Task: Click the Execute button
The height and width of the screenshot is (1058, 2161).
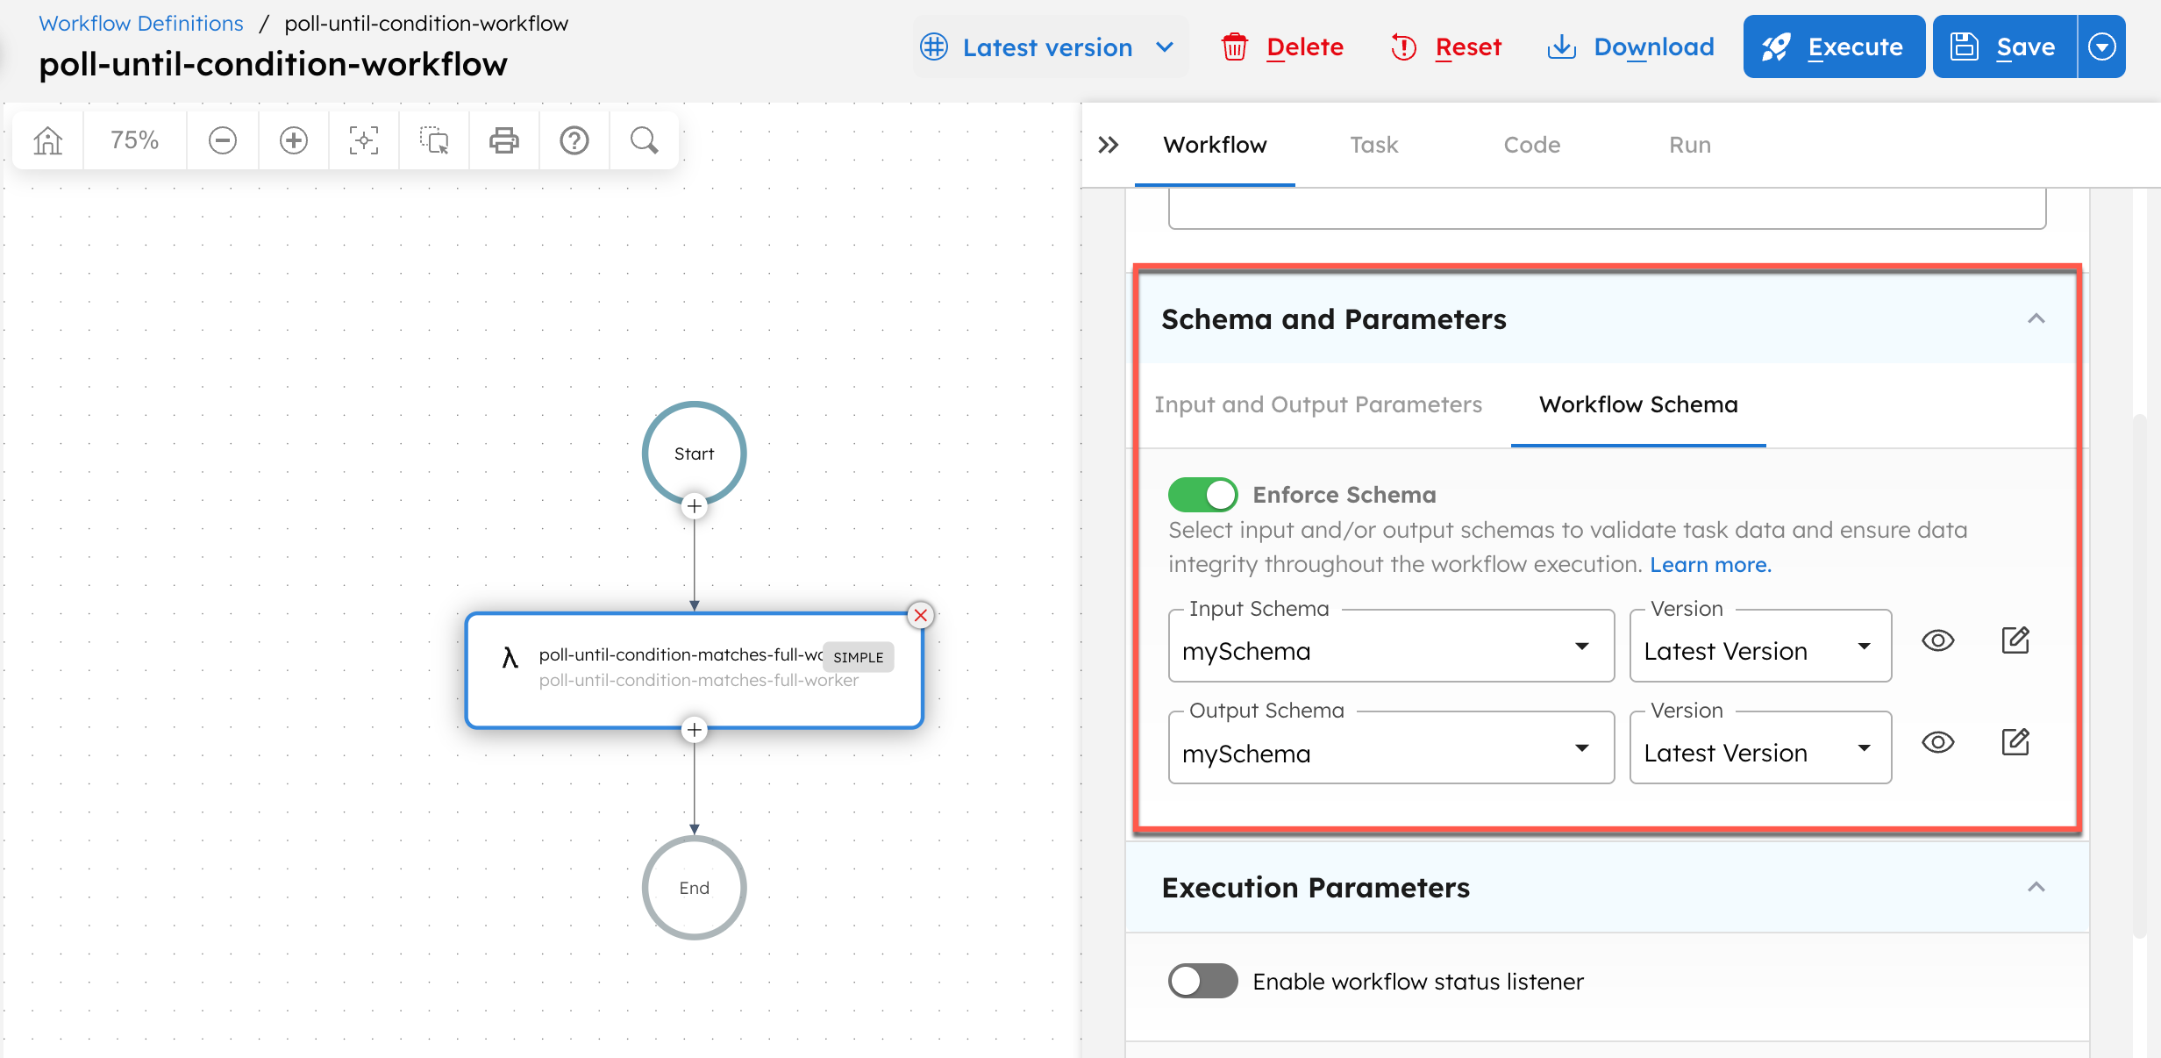Action: click(x=1833, y=46)
